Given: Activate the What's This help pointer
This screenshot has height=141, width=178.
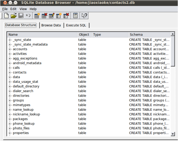Looking at the screenshot, I should pos(84,16).
